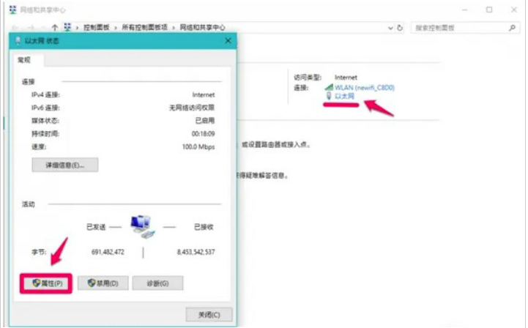Viewport: 528px width, 328px height.
Task: Click the Forward arrow navigation button
Action: (x=31, y=28)
